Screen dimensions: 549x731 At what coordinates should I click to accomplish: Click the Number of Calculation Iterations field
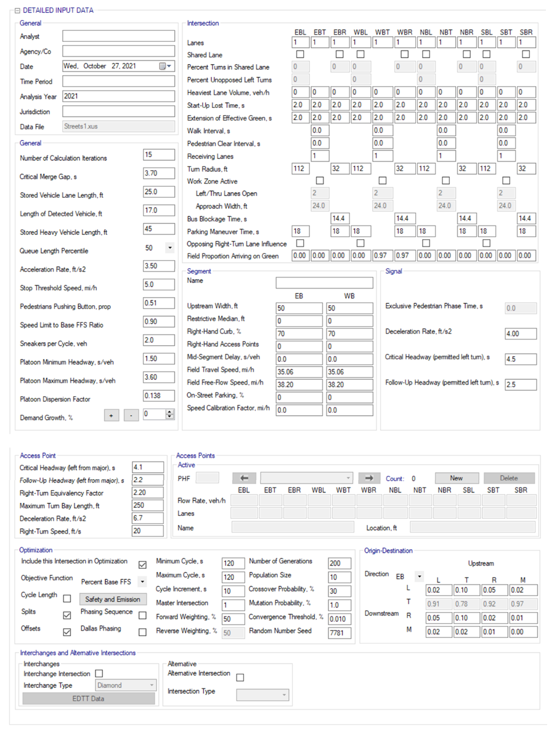[159, 155]
